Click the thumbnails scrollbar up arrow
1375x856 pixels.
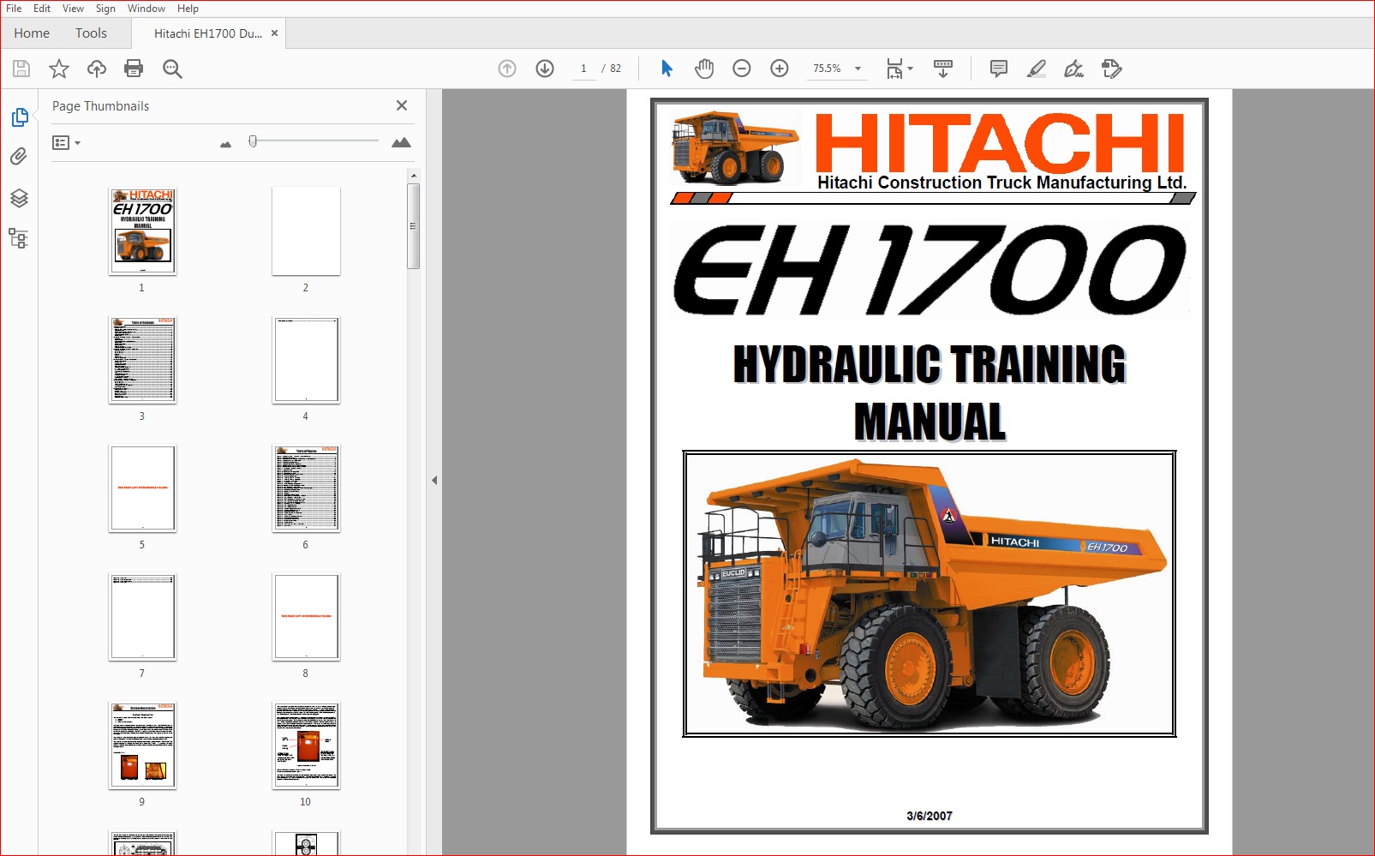coord(414,175)
